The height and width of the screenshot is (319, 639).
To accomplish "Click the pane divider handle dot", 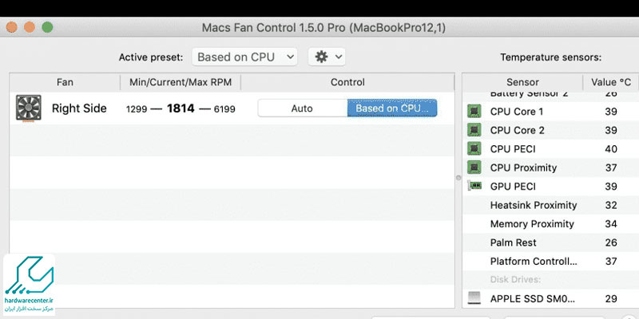I will pos(458,178).
